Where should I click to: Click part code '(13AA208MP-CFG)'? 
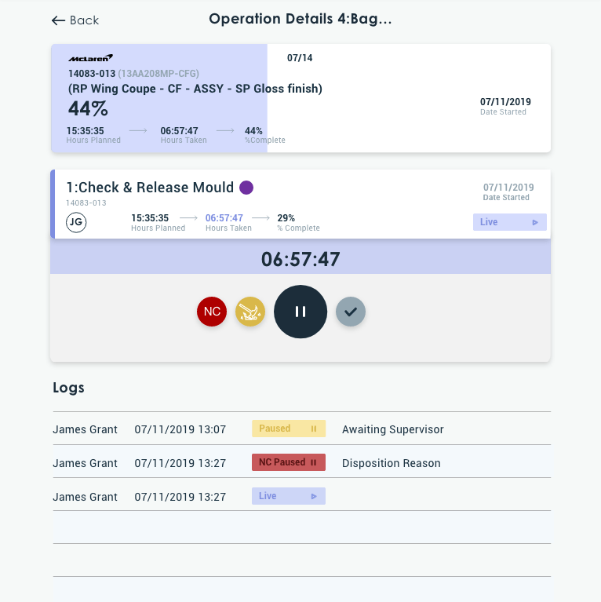[x=158, y=74]
